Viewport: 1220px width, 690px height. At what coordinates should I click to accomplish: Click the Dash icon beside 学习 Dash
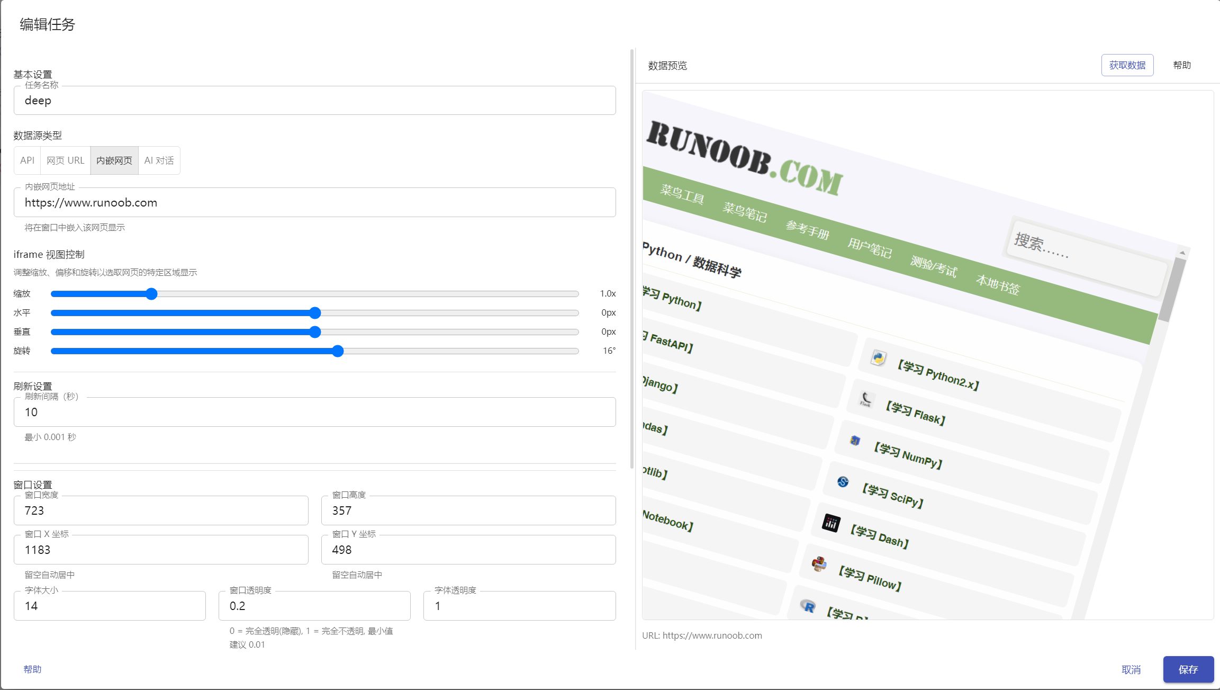coord(831,523)
